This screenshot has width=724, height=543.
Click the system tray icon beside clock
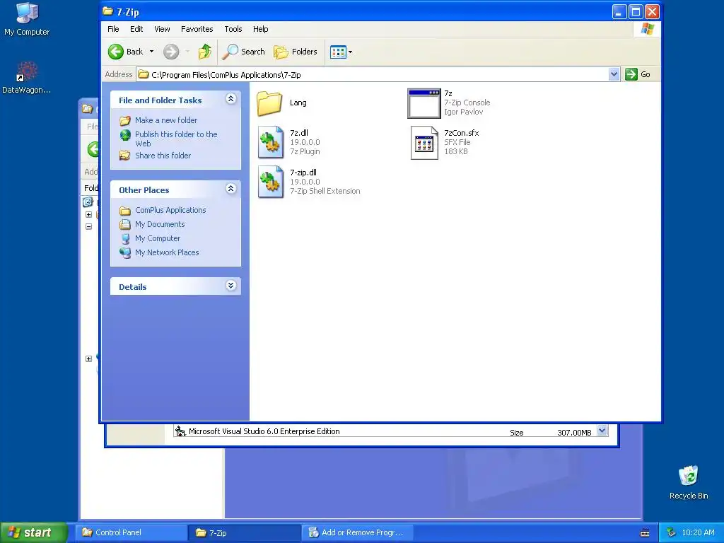pos(672,532)
